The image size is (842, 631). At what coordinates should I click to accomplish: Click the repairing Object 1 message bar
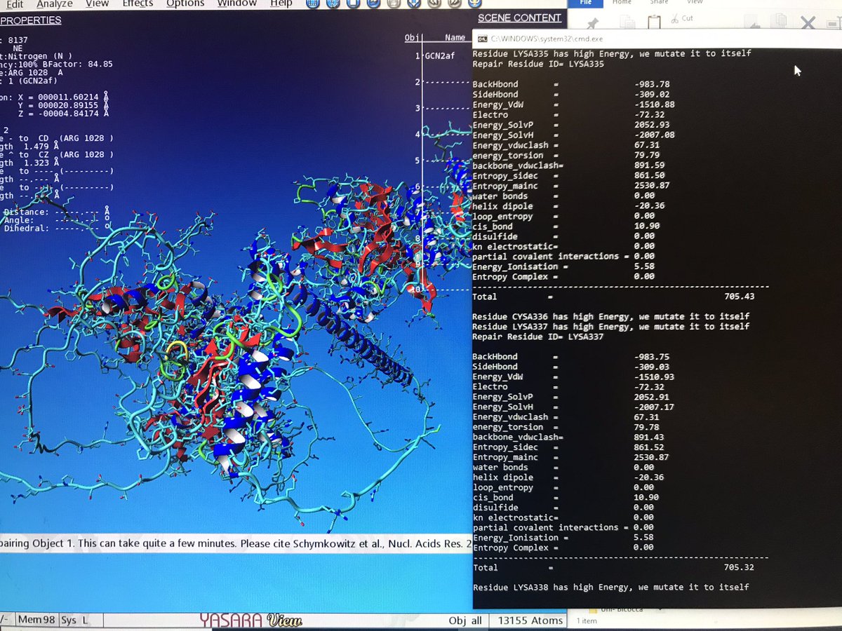click(x=236, y=543)
